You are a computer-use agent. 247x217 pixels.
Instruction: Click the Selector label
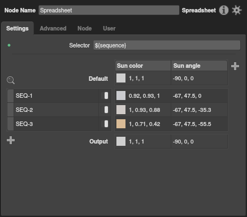pos(79,45)
